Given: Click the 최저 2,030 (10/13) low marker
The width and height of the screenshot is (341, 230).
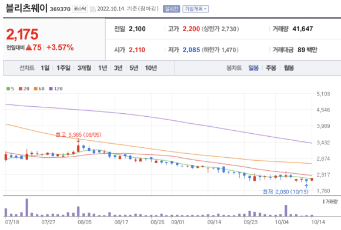Looking at the screenshot, I should (285, 192).
